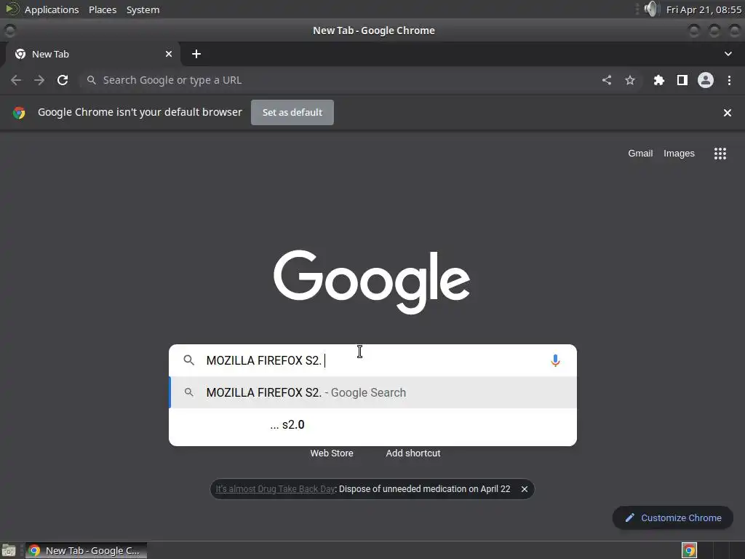Click the Chrome icon in default browser bar

(x=19, y=113)
